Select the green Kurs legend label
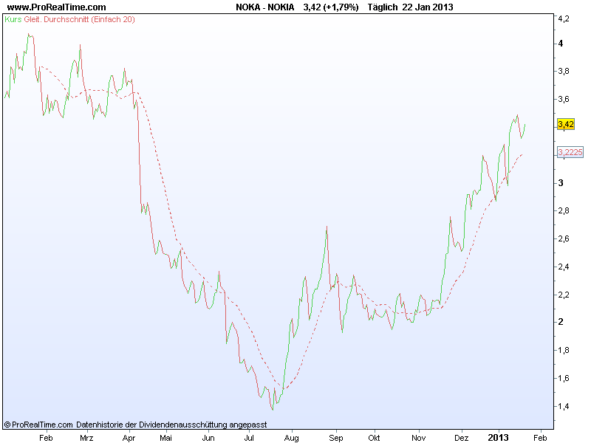This screenshot has width=591, height=443. pos(13,19)
